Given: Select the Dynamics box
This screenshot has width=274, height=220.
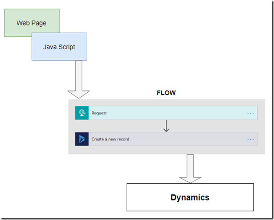Looking at the screenshot, I should click(x=190, y=197).
